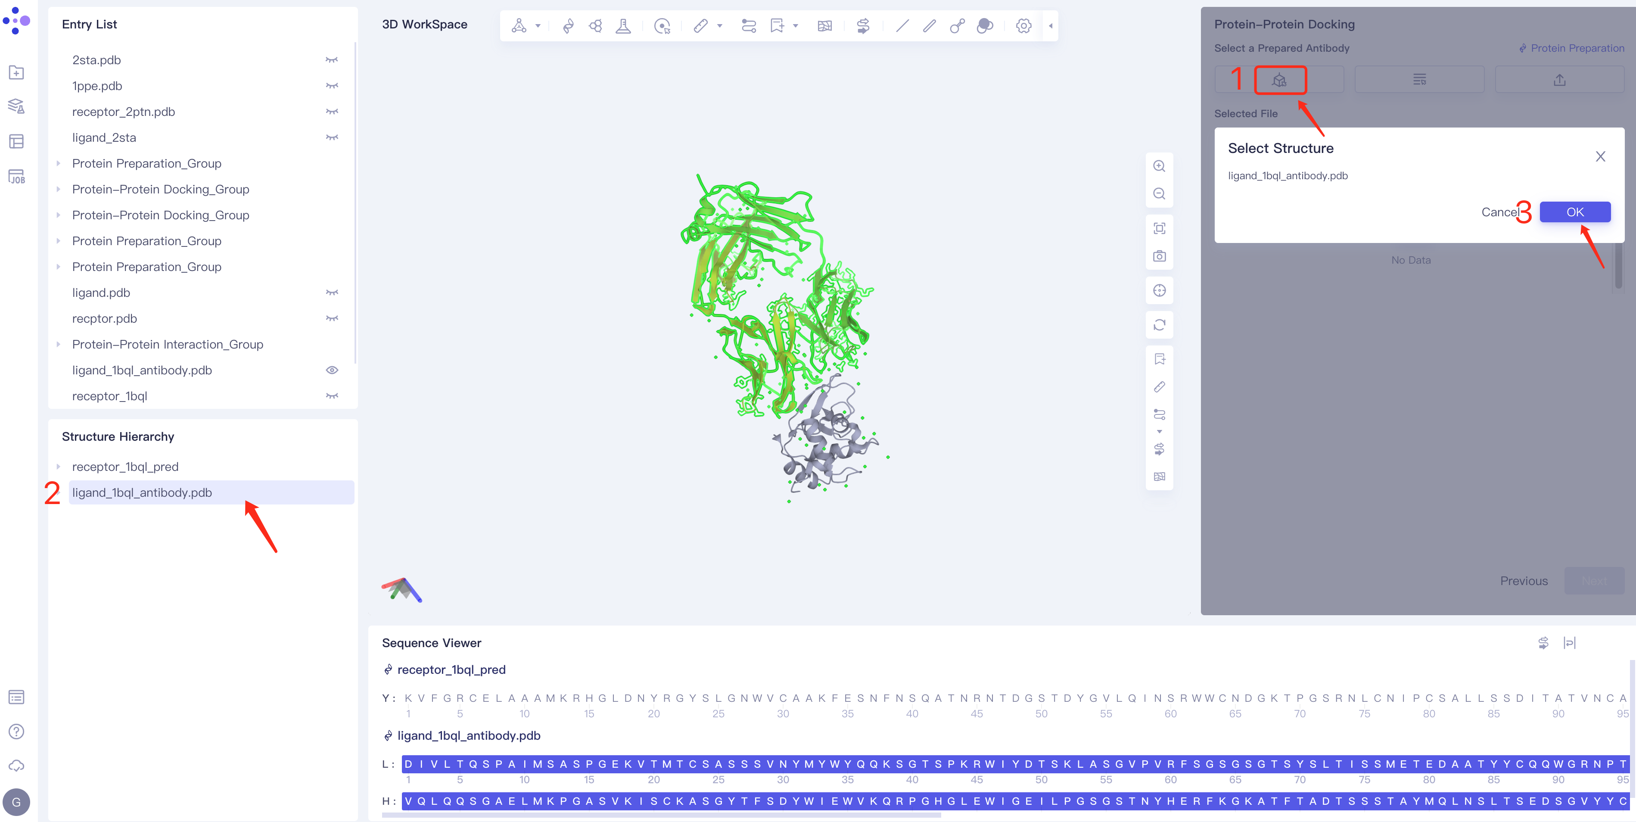Viewport: 1636px width, 822px height.
Task: Click the wrap icon in Sequence Viewer header
Action: [x=1569, y=643]
